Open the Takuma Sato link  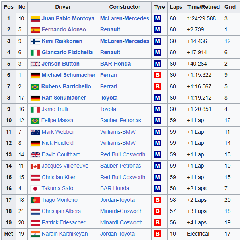pos(57,188)
